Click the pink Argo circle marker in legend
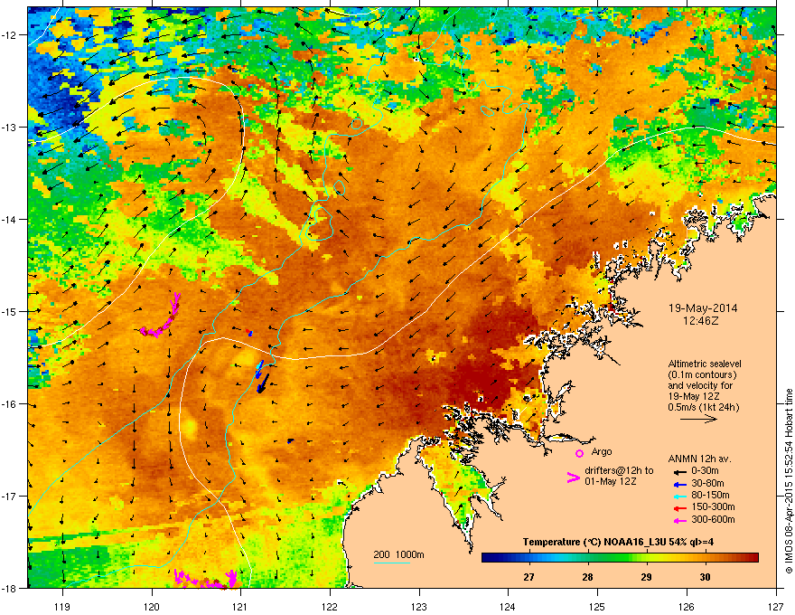Image resolution: width=795 pixels, height=615 pixels. coord(579,453)
